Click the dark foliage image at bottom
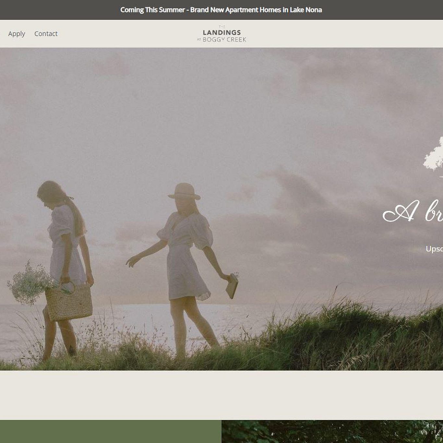Screen dimensions: 443x443 tap(332, 431)
